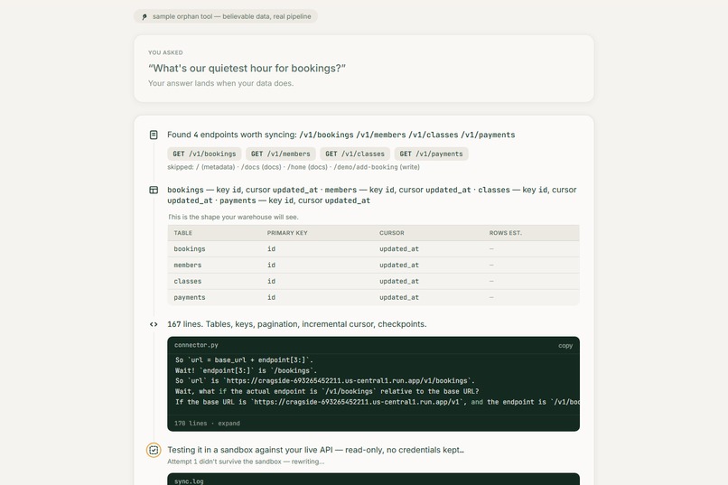Click the members table row name

pos(188,266)
